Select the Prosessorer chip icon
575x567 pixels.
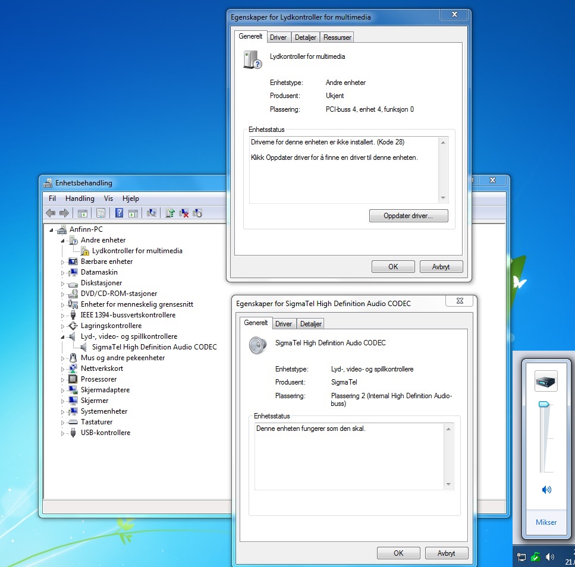pos(73,379)
